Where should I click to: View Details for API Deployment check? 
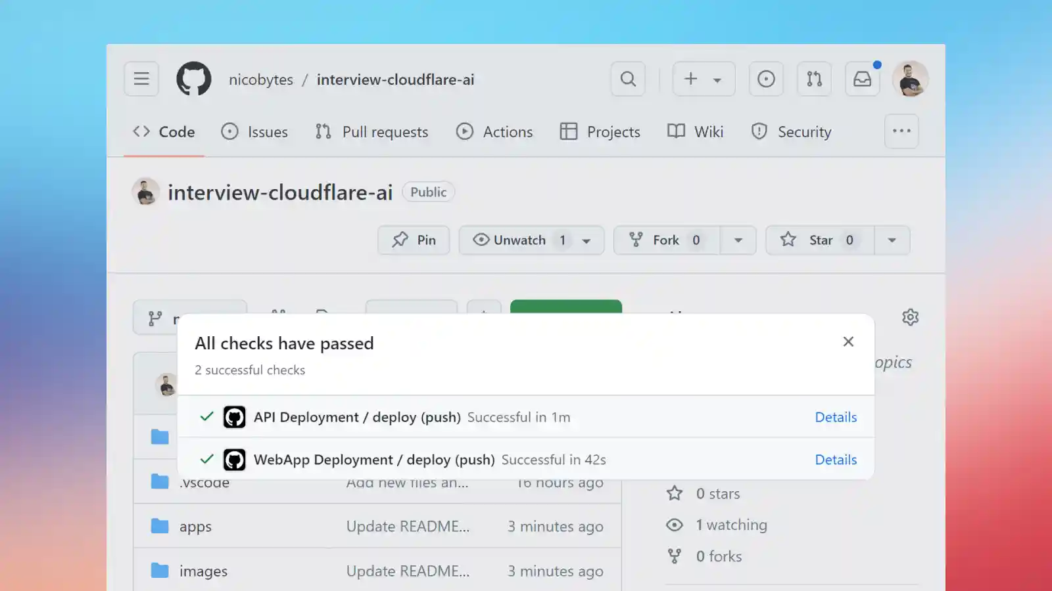coord(836,417)
